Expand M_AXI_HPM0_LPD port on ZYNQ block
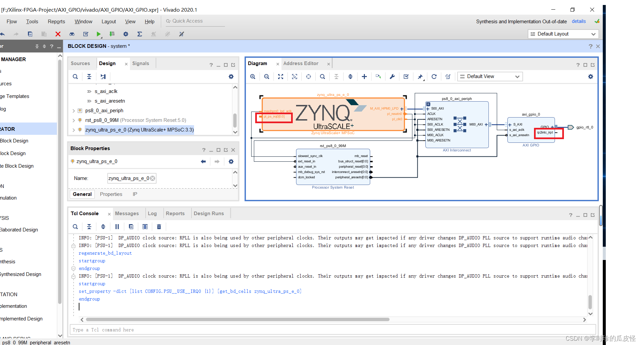The width and height of the screenshot is (641, 345). [x=402, y=109]
